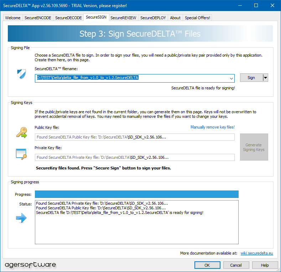Screen dimensions: 281x272
Task: Switch to the SecureENCODE tab
Action: coord(38,18)
